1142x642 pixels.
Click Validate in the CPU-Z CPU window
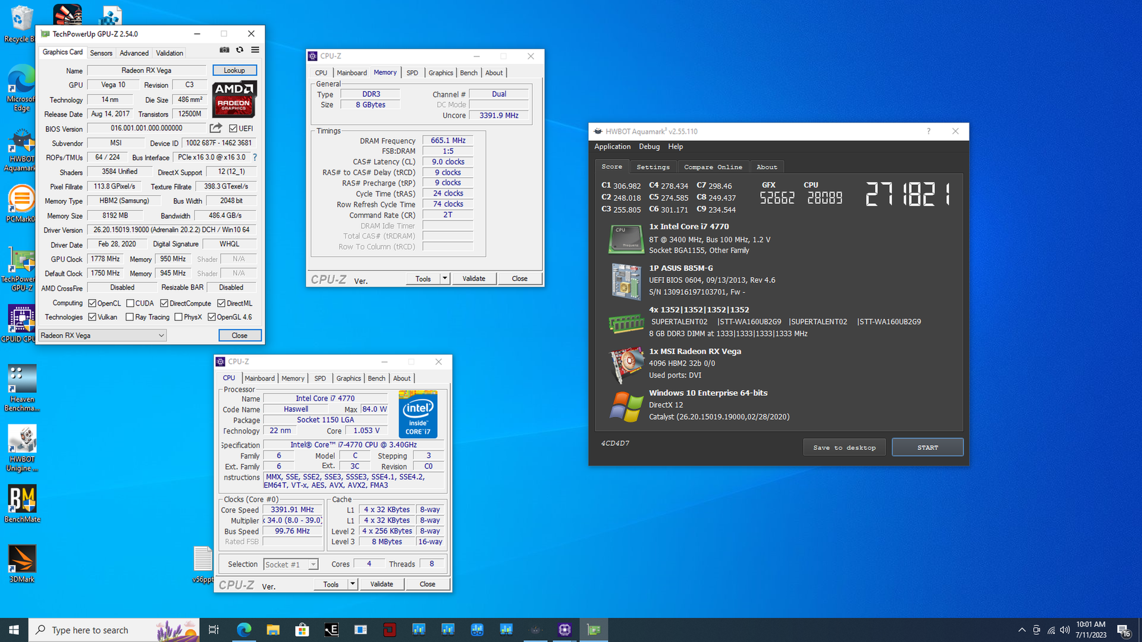(382, 584)
